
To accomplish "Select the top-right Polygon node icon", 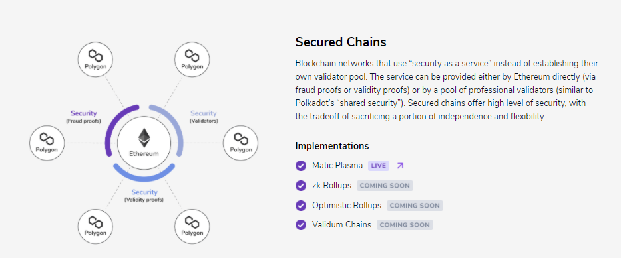I will click(x=192, y=60).
